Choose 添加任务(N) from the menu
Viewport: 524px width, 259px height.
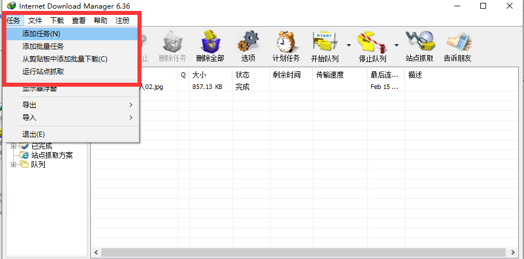72,34
